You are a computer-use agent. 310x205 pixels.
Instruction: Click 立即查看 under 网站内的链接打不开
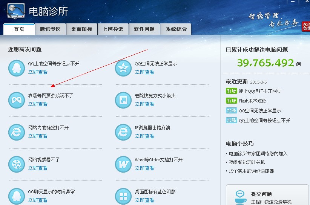(x=38, y=136)
